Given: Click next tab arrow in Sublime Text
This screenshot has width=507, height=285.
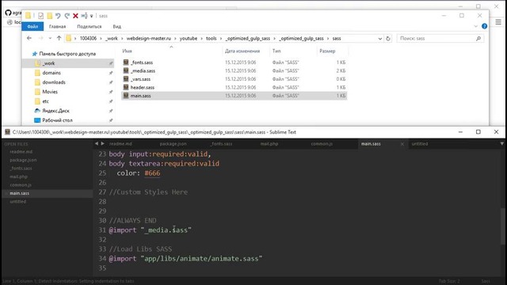Looking at the screenshot, I should point(103,143).
